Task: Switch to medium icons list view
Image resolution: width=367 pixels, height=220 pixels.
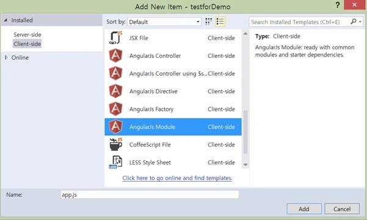Action: tap(220, 22)
